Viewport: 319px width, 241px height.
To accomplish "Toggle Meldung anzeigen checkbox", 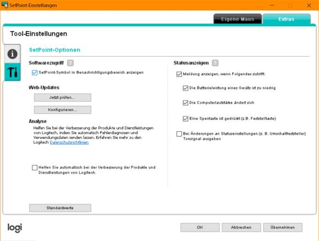I will point(179,74).
